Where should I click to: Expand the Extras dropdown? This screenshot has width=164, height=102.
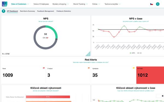[96, 4]
